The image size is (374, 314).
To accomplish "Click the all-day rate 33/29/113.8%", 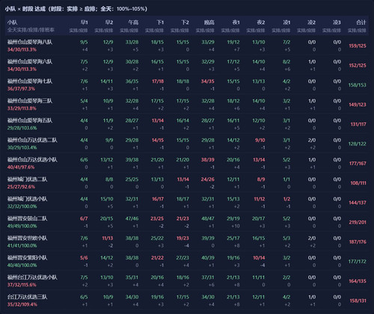I will (x=22, y=108).
